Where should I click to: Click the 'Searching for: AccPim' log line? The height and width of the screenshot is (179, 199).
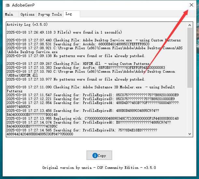[x=86, y=67]
